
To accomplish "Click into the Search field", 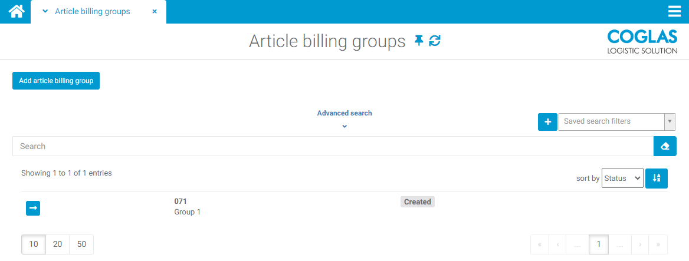I will pos(333,146).
